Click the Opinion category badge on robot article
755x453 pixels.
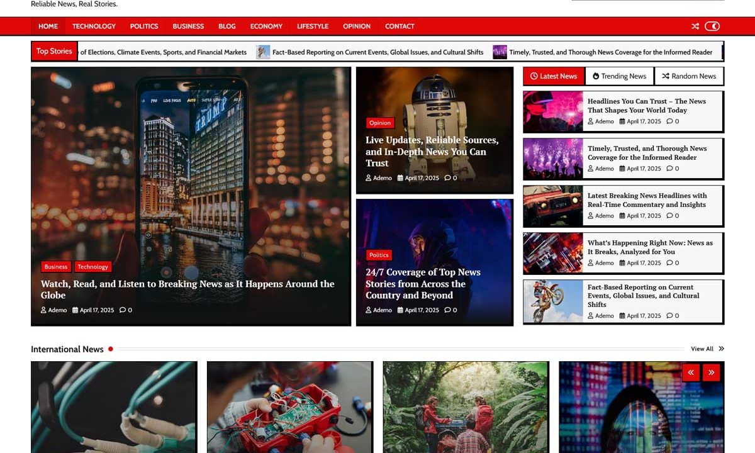pos(380,123)
